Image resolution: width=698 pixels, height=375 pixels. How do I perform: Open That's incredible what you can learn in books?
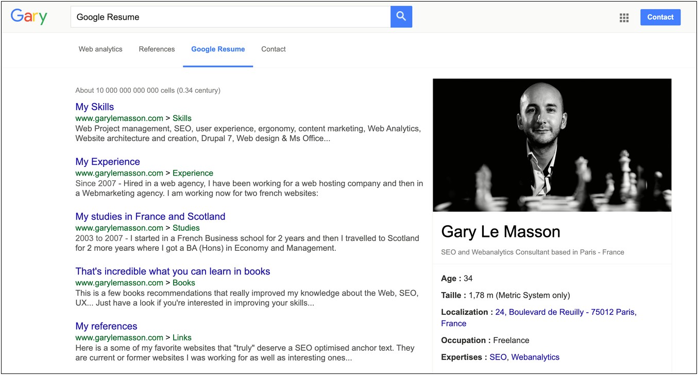click(173, 271)
